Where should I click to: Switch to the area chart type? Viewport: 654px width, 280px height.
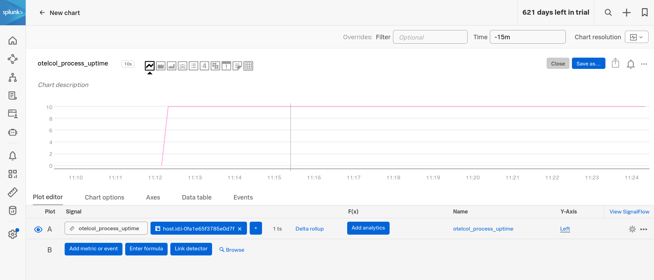pos(161,65)
